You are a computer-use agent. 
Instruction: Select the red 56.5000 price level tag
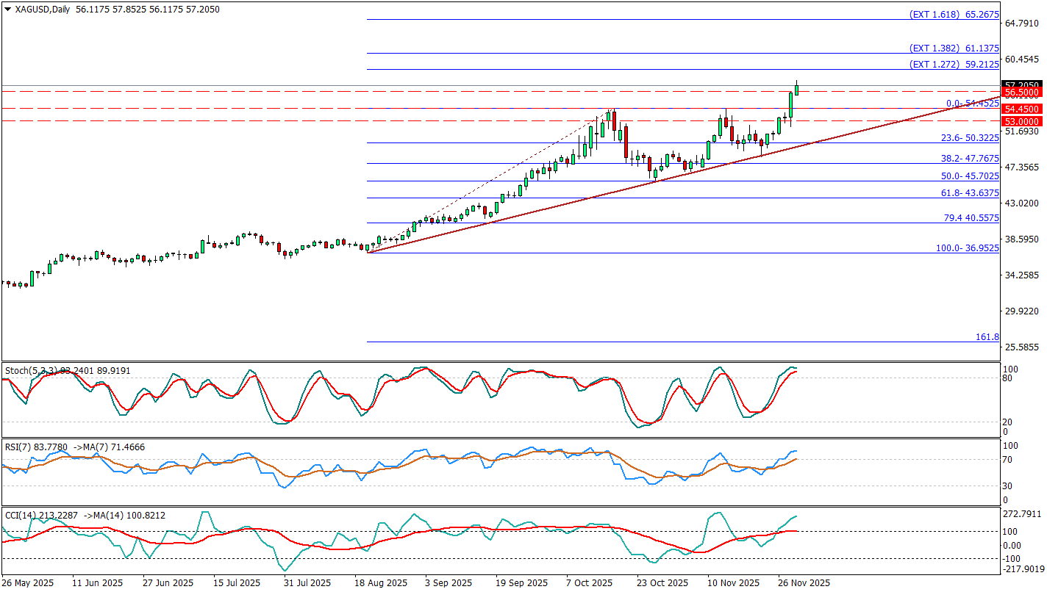[1022, 93]
